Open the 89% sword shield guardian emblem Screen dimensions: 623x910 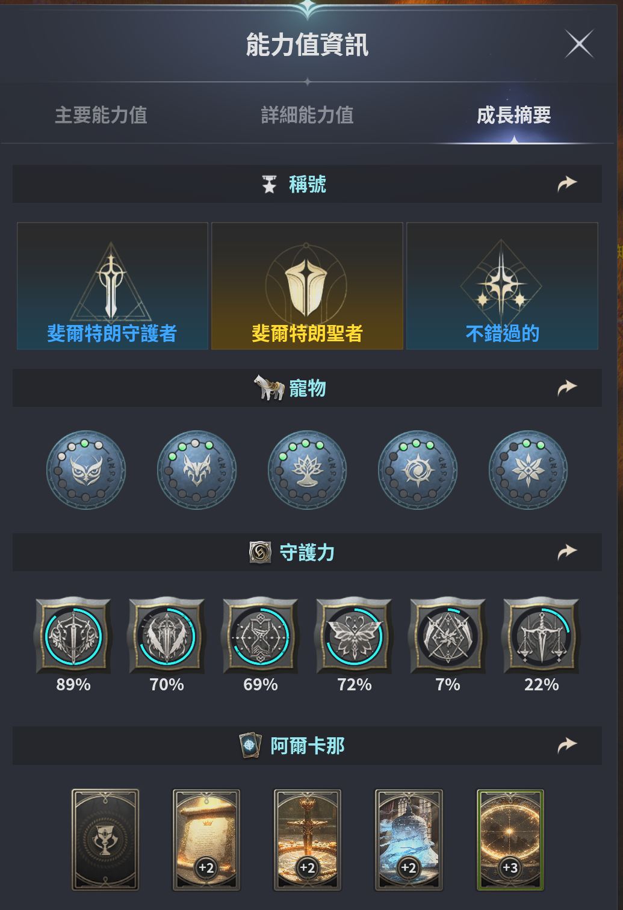(73, 636)
